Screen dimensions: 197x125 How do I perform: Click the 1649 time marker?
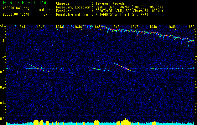tap(172, 27)
